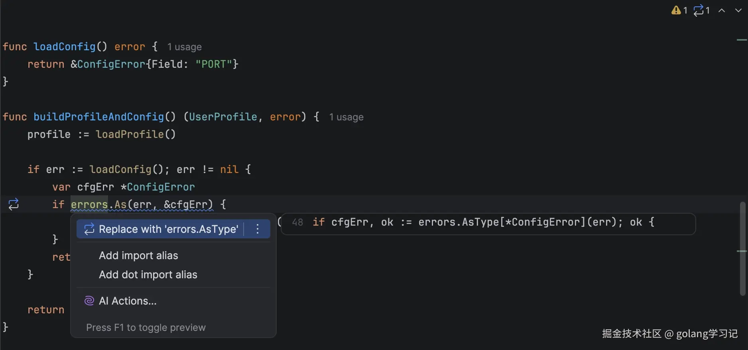Click the underlined 'errors' identifier
The width and height of the screenshot is (748, 350).
89,204
